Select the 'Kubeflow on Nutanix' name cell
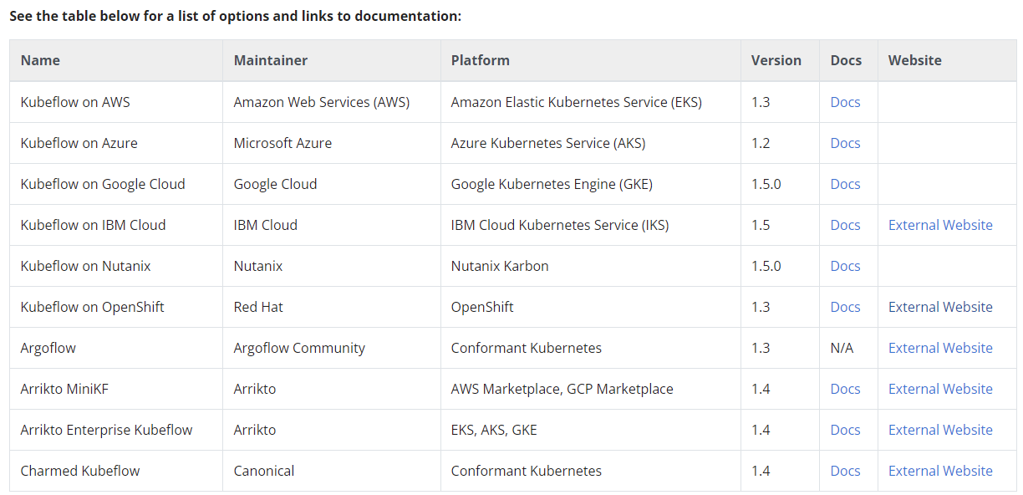1023x495 pixels. tap(116, 266)
